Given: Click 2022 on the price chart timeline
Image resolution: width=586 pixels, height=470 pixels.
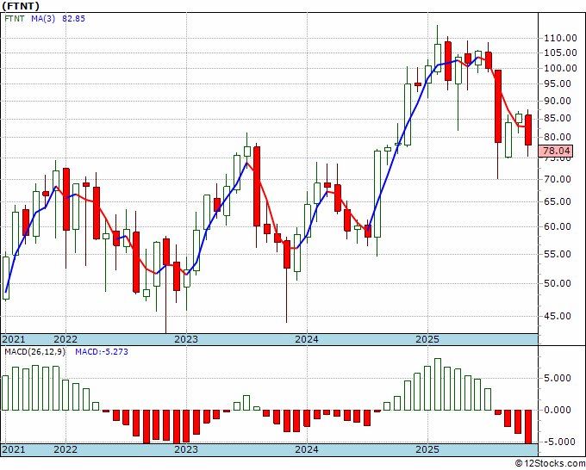Looking at the screenshot, I should point(65,339).
